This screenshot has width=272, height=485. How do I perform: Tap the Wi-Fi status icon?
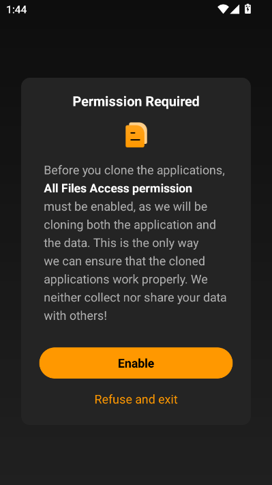223,10
